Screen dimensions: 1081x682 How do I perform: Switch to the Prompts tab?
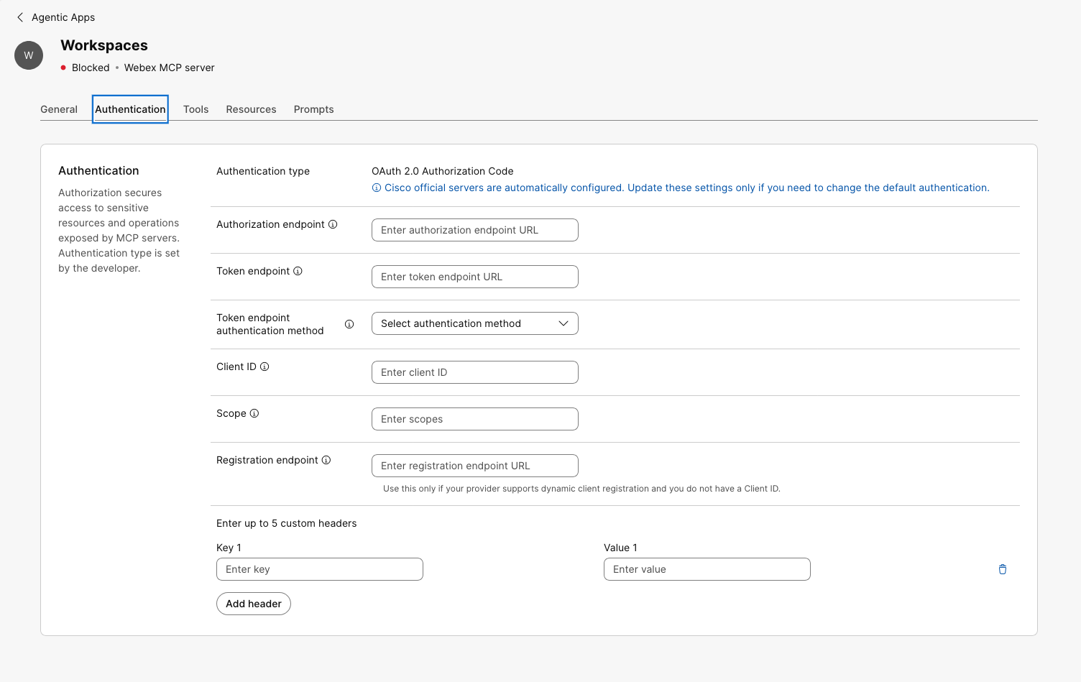313,109
